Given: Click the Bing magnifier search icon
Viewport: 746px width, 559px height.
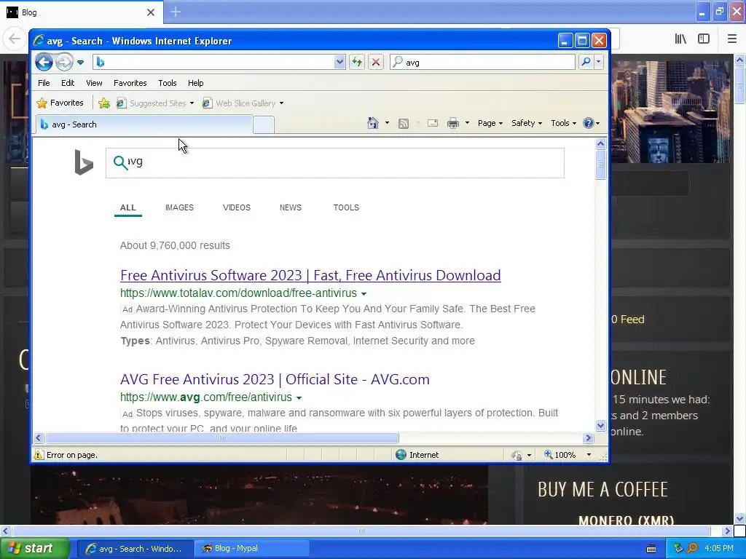Looking at the screenshot, I should coord(120,162).
